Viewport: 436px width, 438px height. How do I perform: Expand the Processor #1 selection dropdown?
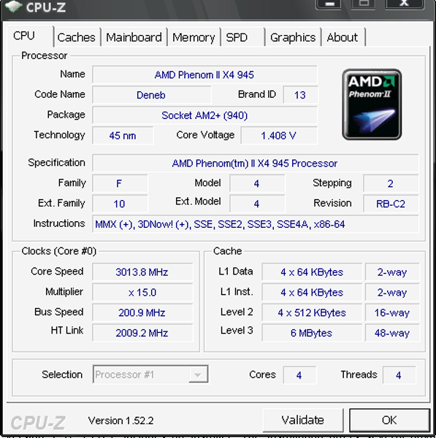click(x=150, y=374)
